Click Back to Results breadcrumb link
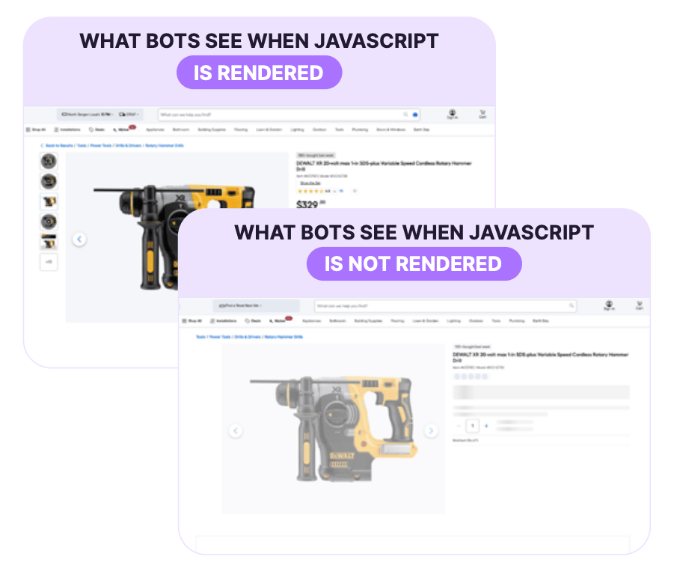 (58, 145)
